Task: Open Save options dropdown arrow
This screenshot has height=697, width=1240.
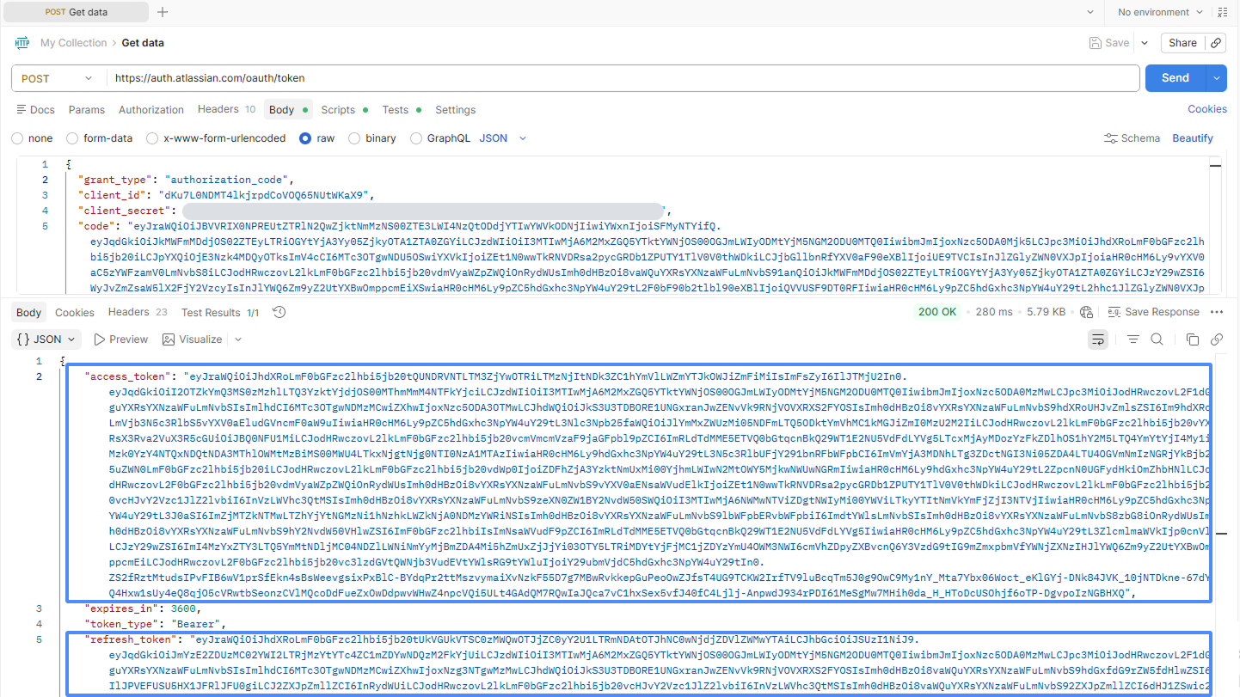Action: (1145, 43)
